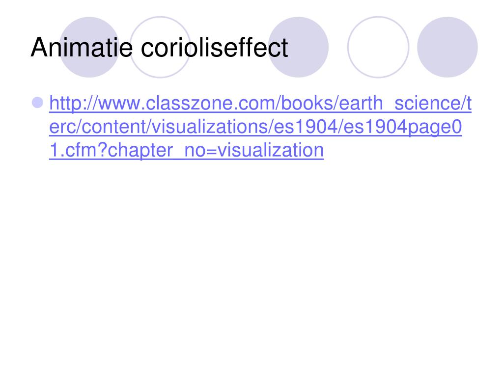Click the 'erc/content/visualizations' line of the link
The image size is (503, 377).
point(255,127)
